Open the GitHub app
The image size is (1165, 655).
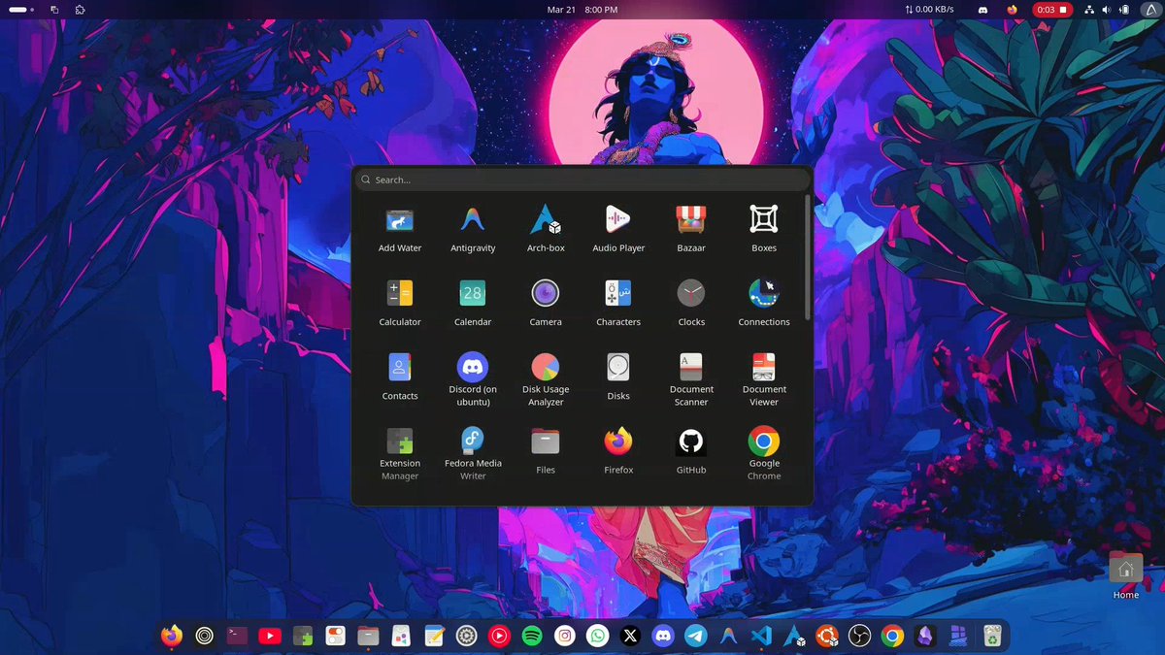691,450
